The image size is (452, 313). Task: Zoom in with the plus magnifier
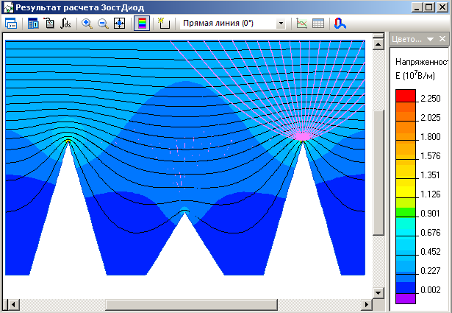pyautogui.click(x=87, y=24)
